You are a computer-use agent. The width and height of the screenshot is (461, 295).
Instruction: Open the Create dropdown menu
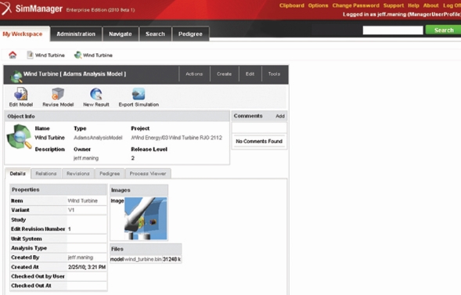(x=224, y=74)
